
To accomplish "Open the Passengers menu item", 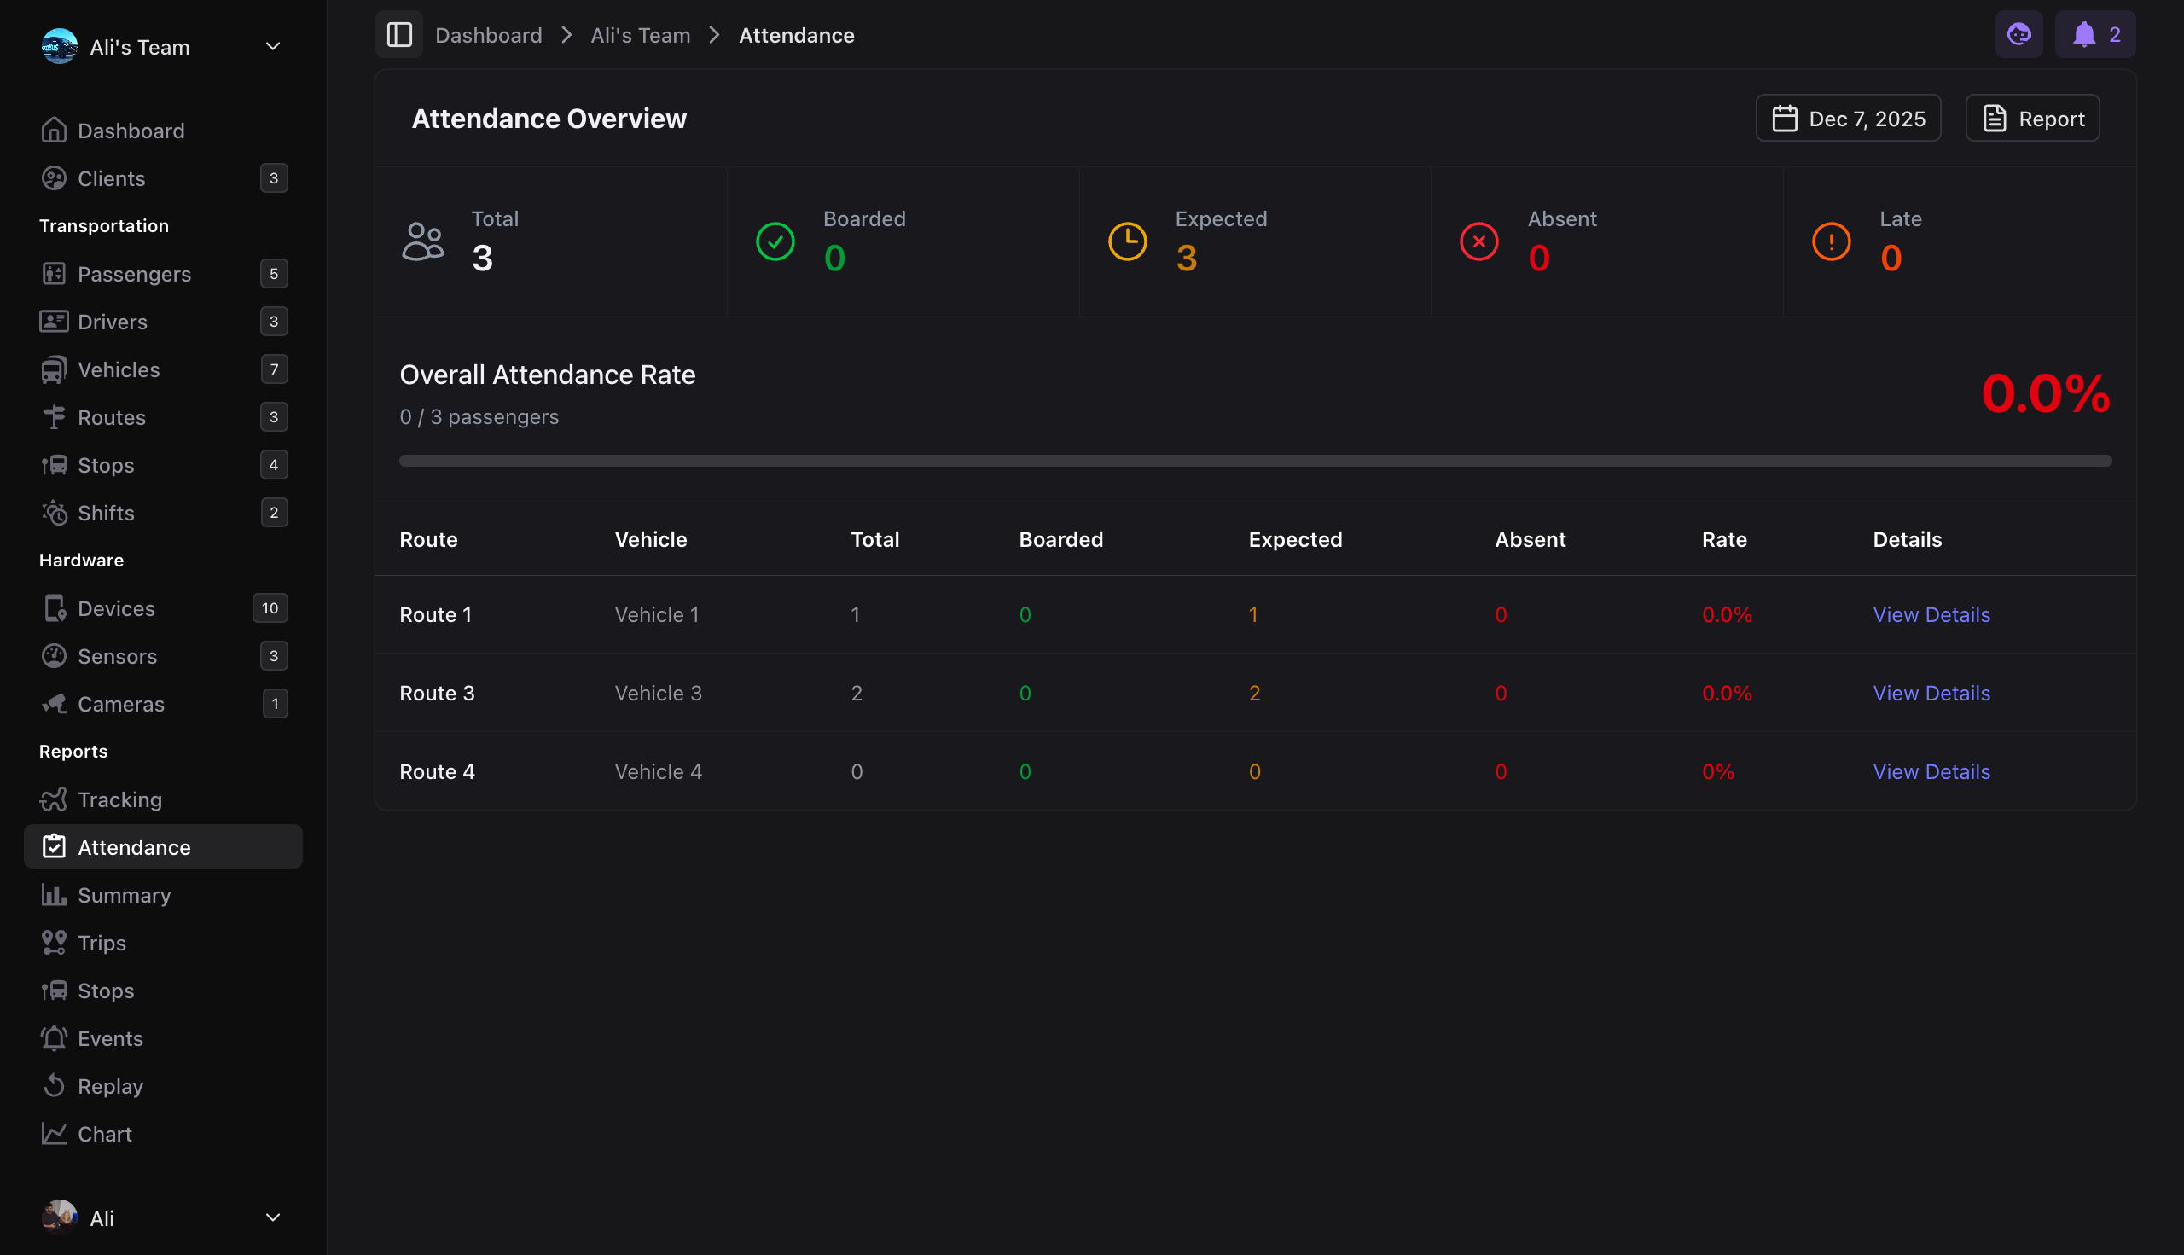I will [x=135, y=274].
